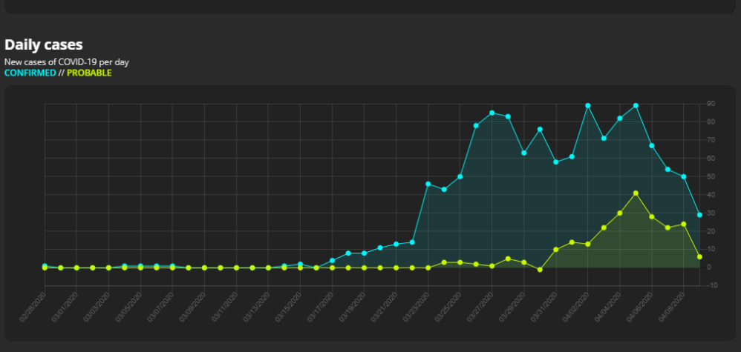The width and height of the screenshot is (741, 352).
Task: Click the -10 y-axis tick label
Action: (711, 285)
